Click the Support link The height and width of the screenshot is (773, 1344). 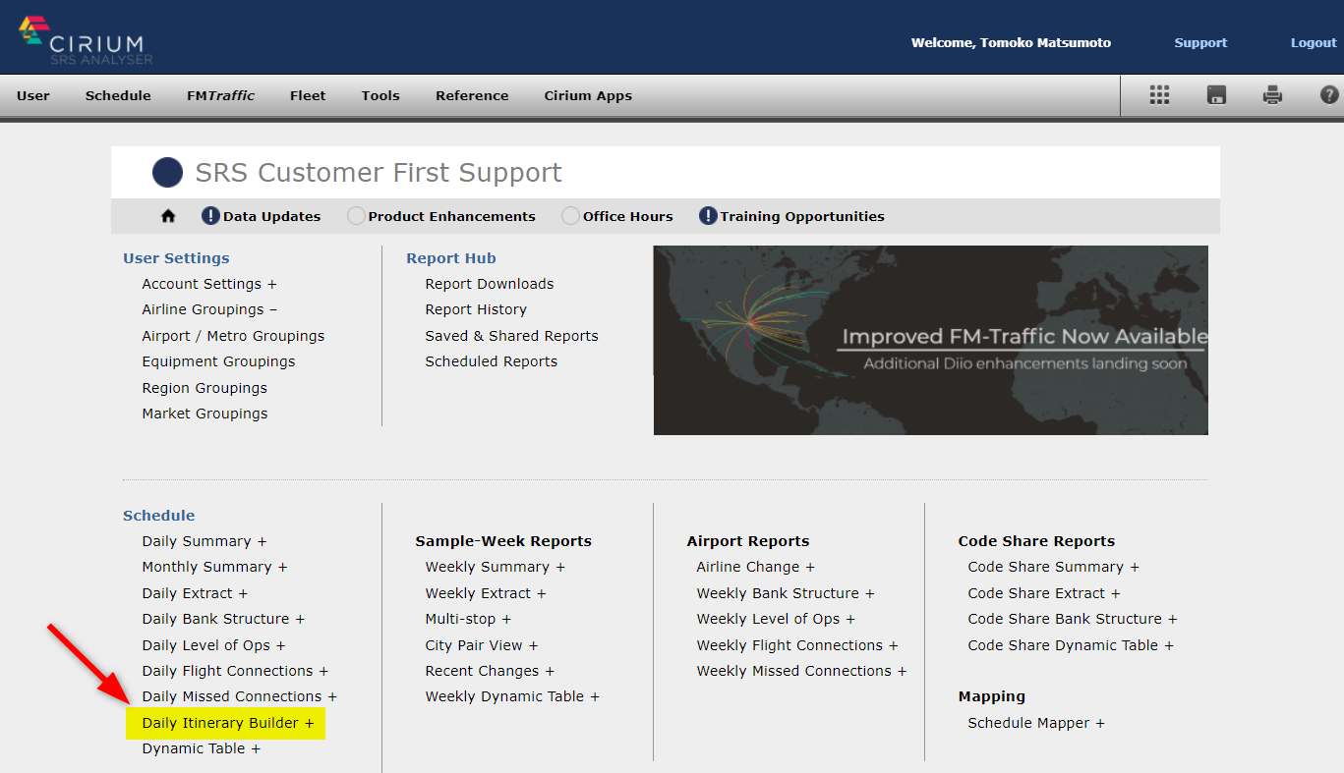click(1200, 42)
